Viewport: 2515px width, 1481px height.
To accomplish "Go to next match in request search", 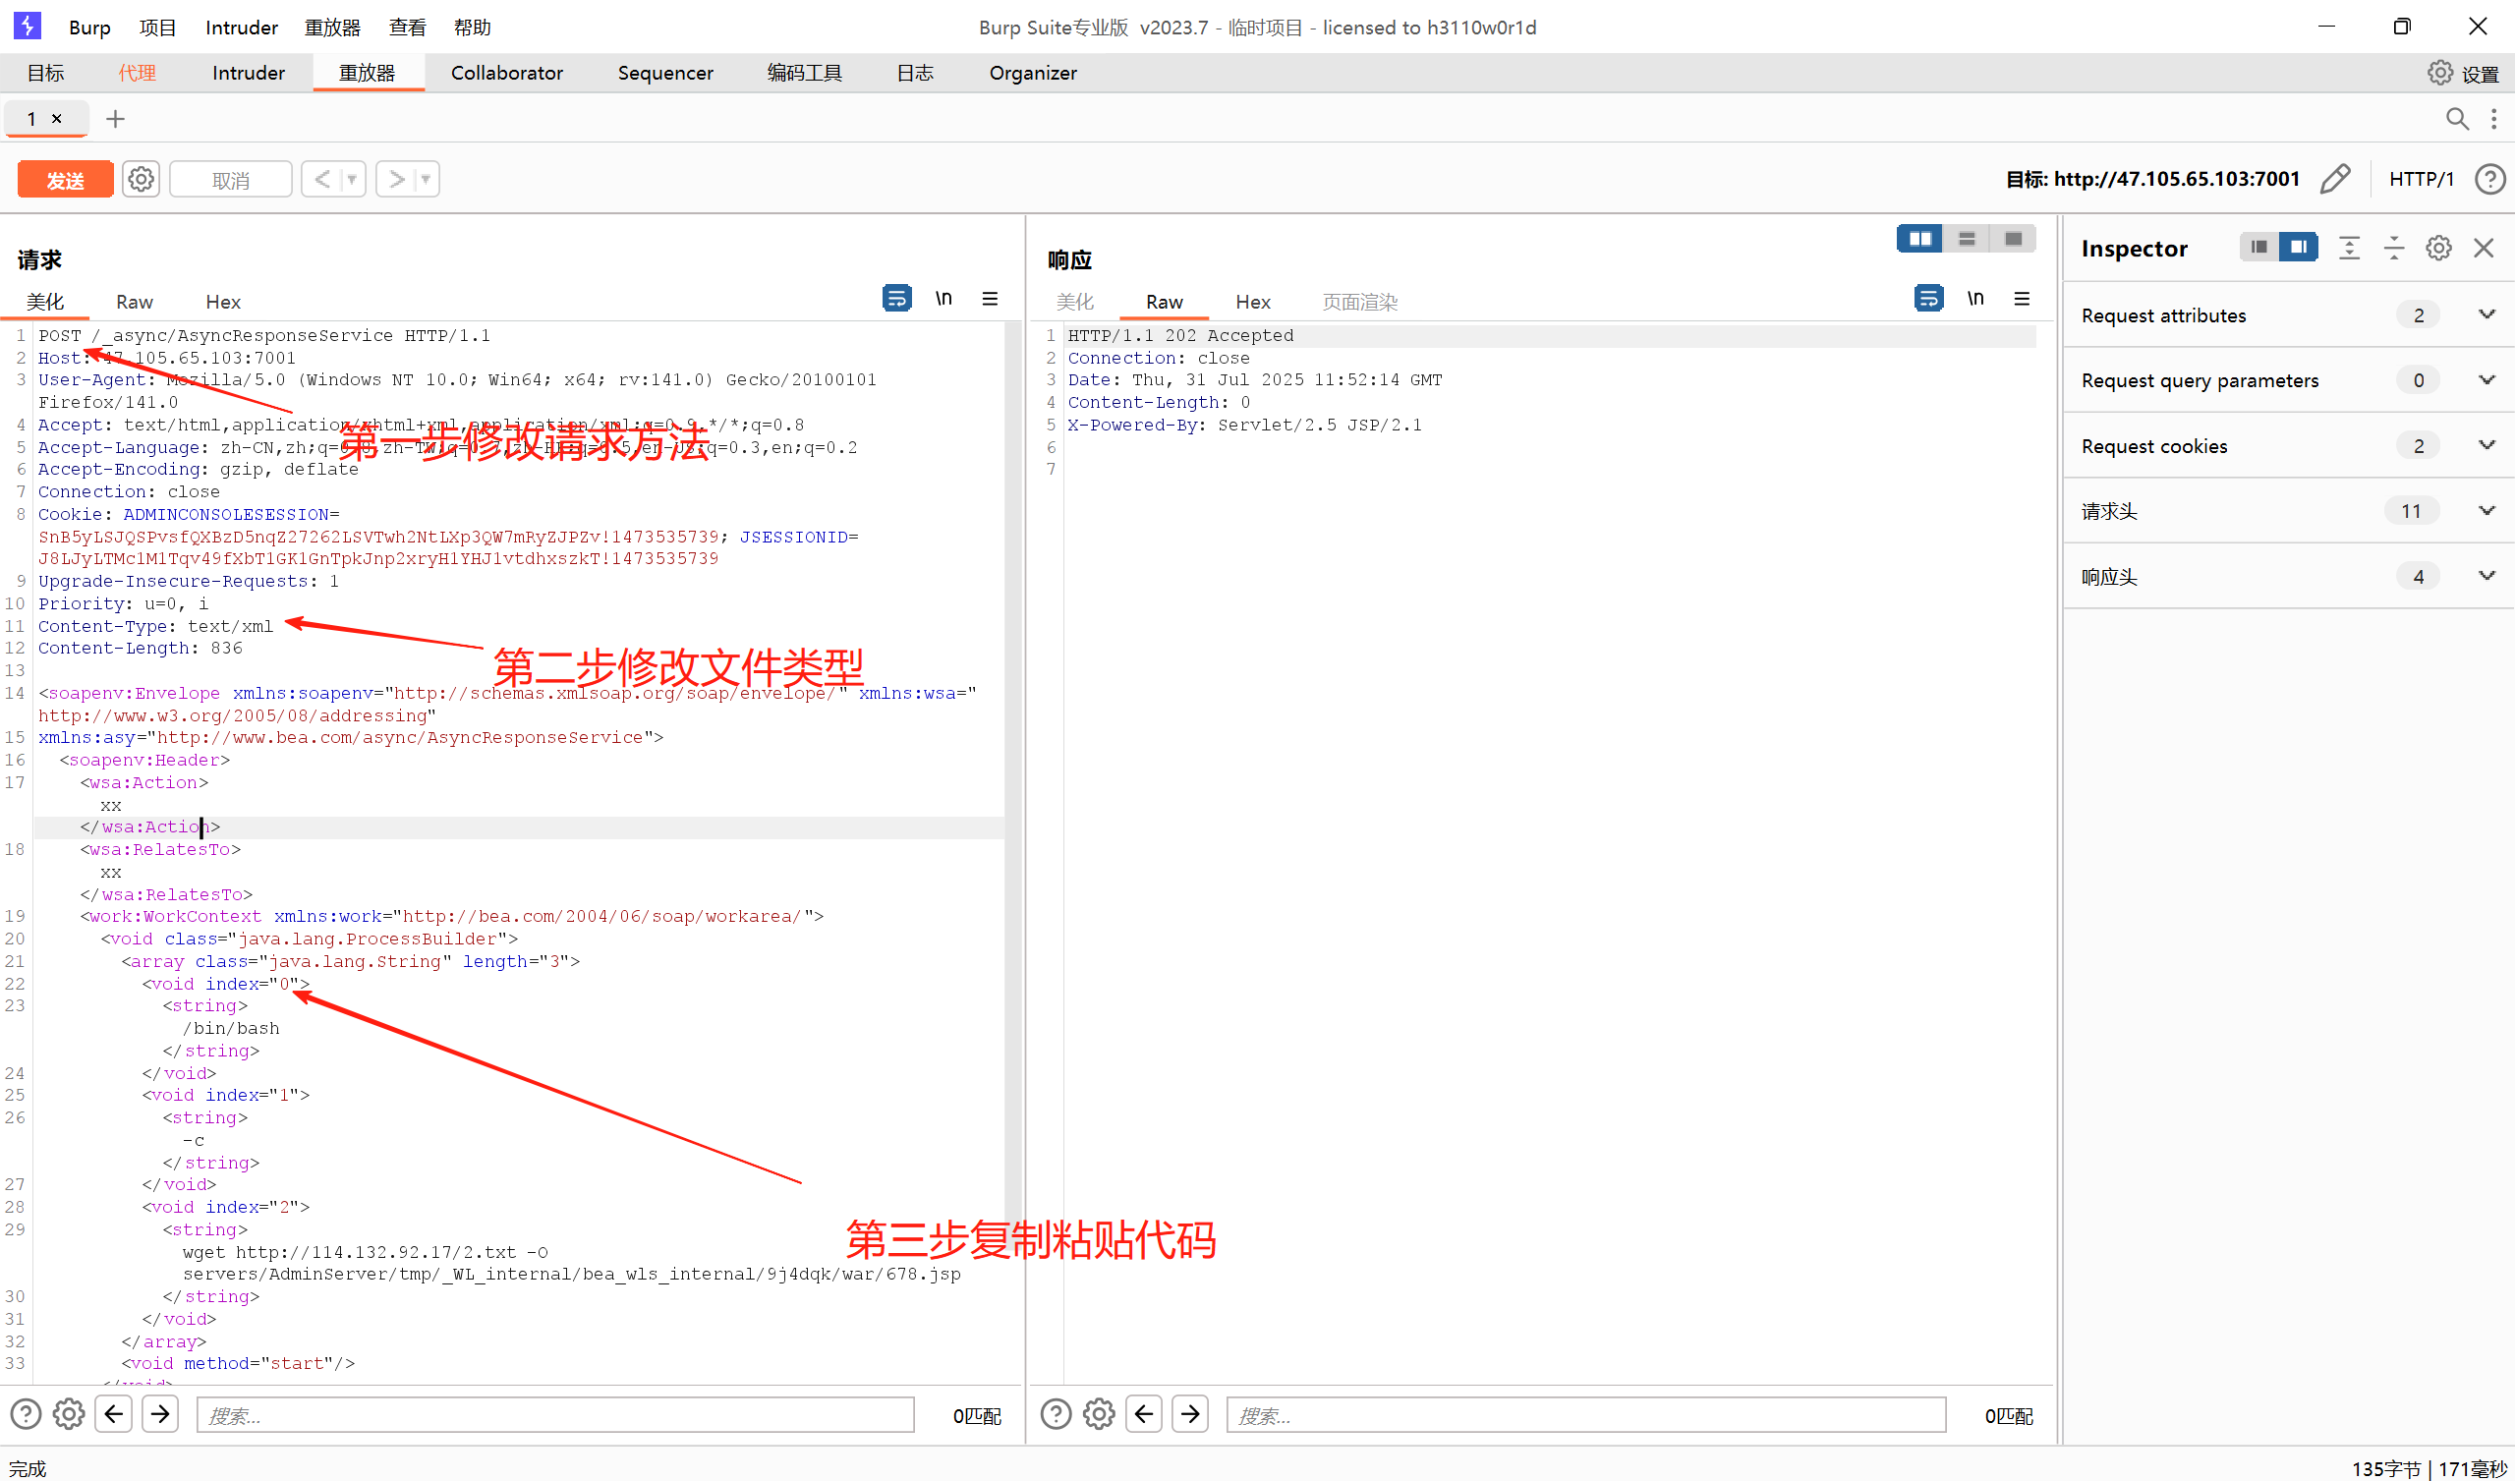I will click(159, 1414).
